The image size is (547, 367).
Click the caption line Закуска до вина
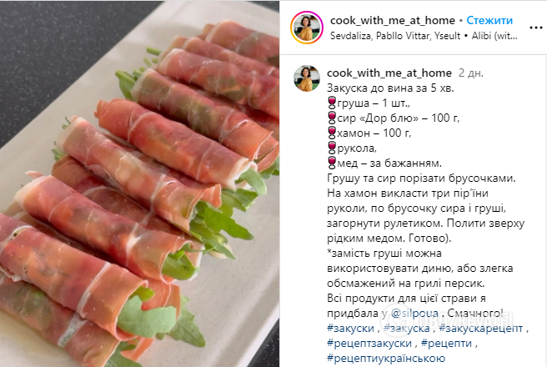391,88
